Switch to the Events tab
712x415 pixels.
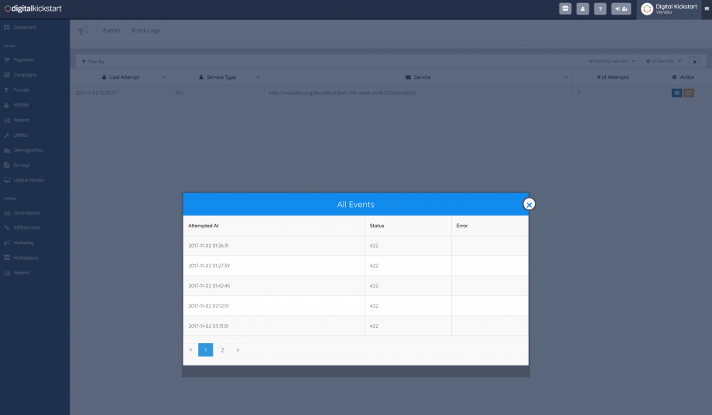pyautogui.click(x=111, y=31)
